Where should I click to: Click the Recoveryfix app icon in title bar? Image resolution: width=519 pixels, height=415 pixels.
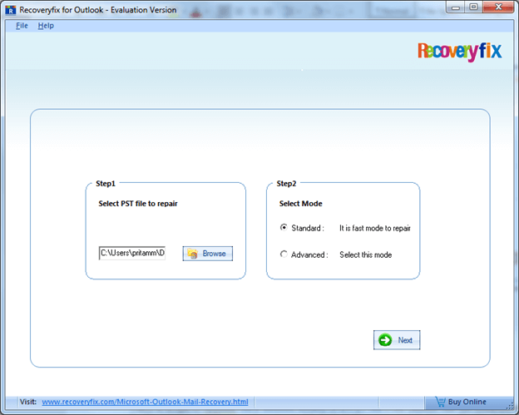coord(11,10)
